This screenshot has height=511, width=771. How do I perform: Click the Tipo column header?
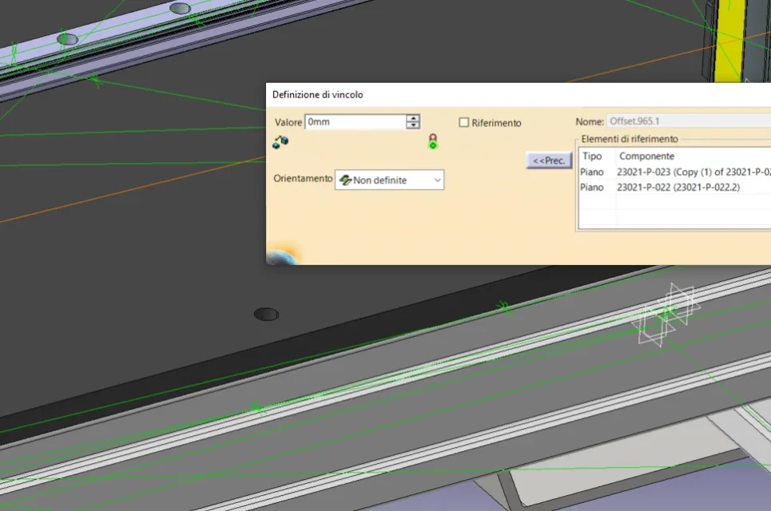(592, 156)
